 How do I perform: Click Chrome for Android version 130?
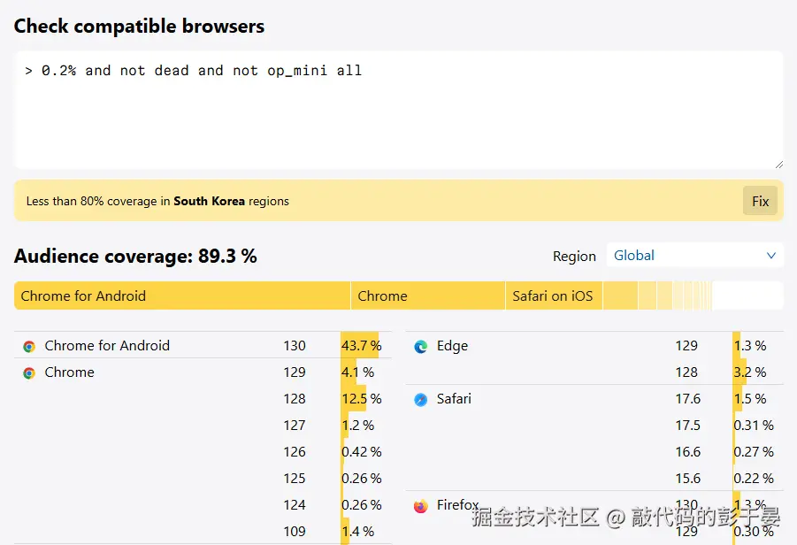295,346
